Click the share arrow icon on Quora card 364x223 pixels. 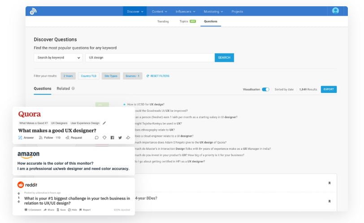point(128,138)
